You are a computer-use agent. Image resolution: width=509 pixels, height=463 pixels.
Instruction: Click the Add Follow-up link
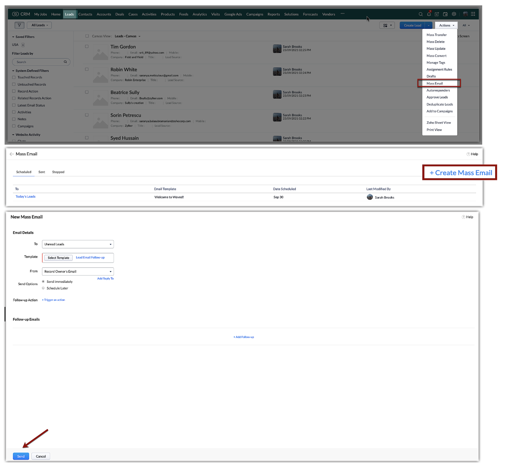[244, 337]
